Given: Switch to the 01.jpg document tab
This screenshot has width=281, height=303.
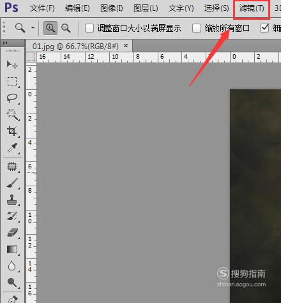Looking at the screenshot, I should tap(75, 46).
